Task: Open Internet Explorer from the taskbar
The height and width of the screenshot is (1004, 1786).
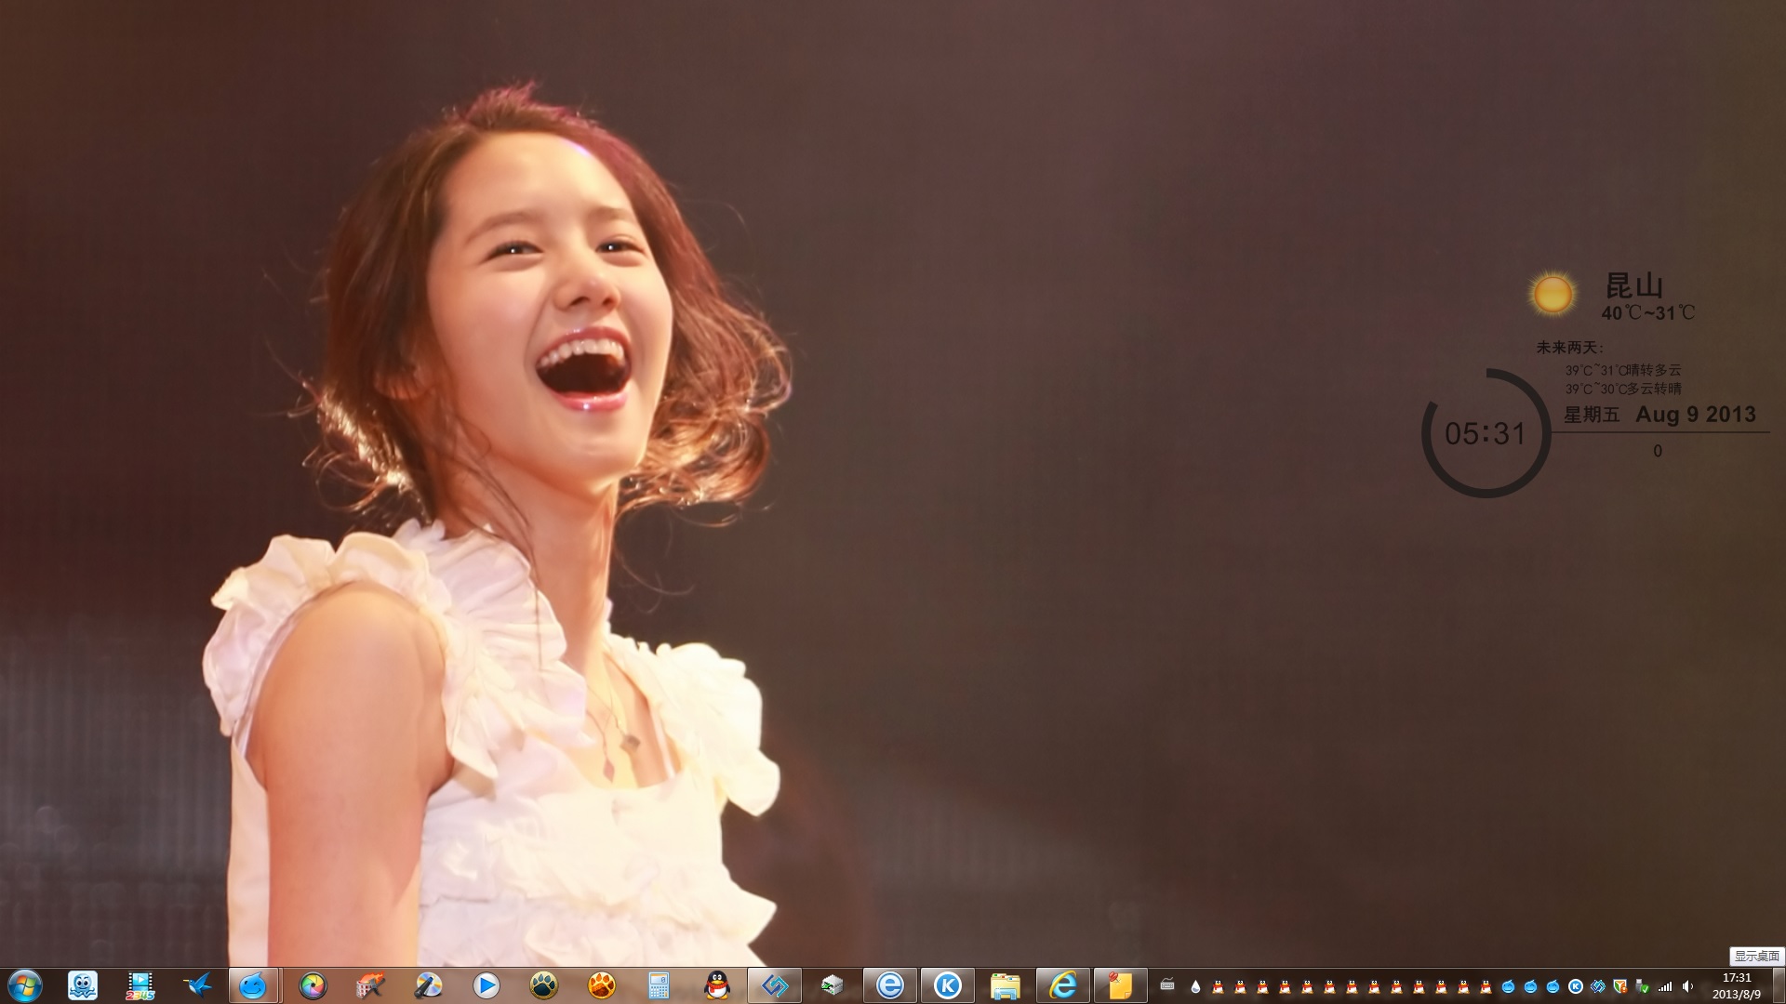Action: click(1062, 985)
